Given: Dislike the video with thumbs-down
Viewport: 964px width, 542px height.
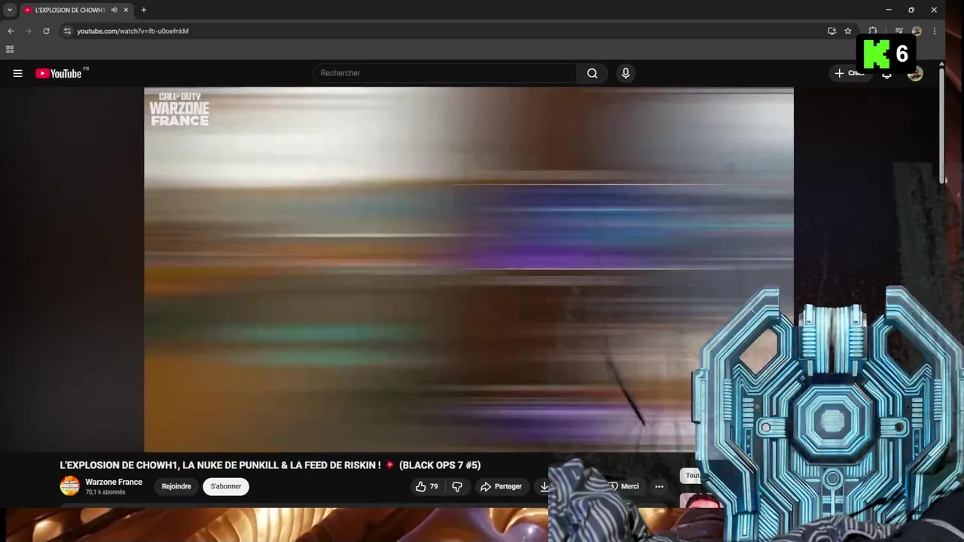Looking at the screenshot, I should [x=457, y=486].
